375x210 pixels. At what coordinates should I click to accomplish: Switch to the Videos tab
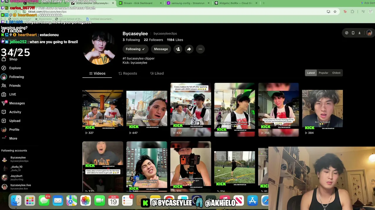(97, 73)
